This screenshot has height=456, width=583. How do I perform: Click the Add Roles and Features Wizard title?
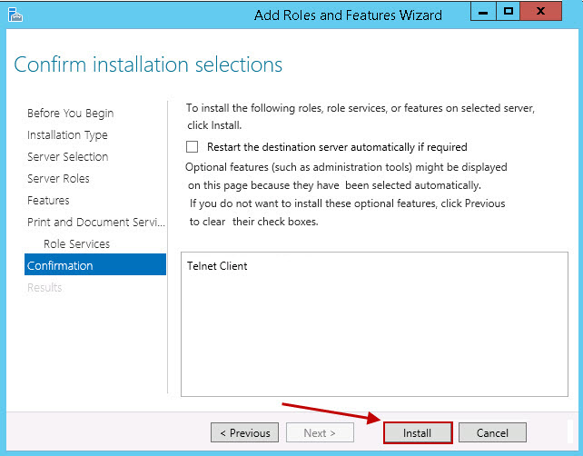(348, 15)
